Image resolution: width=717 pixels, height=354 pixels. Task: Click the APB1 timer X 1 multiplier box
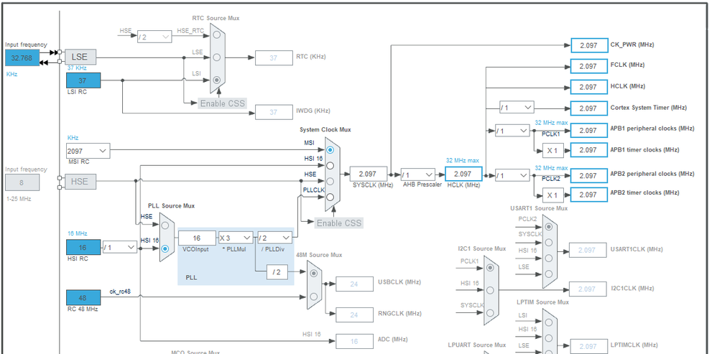click(553, 150)
